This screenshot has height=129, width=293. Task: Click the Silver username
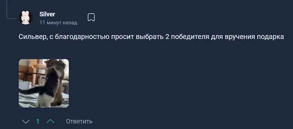click(x=47, y=14)
